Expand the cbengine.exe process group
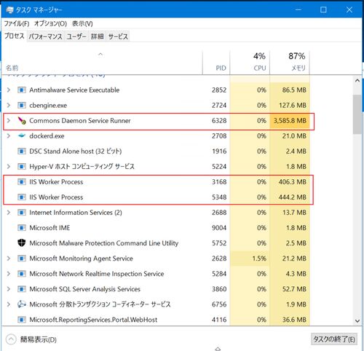 [9, 106]
